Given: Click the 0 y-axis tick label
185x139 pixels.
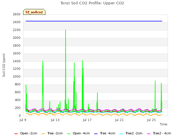Looking at the screenshot, I should click(x=20, y=116).
